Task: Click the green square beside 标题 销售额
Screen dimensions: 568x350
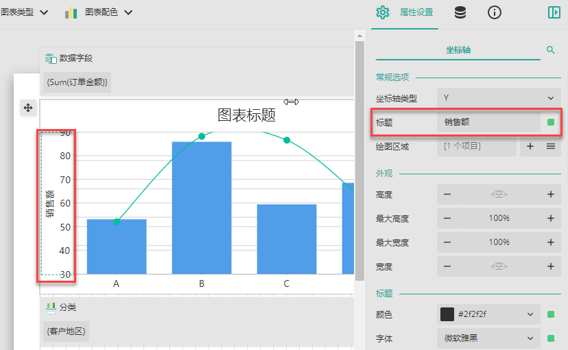Action: pyautogui.click(x=551, y=122)
